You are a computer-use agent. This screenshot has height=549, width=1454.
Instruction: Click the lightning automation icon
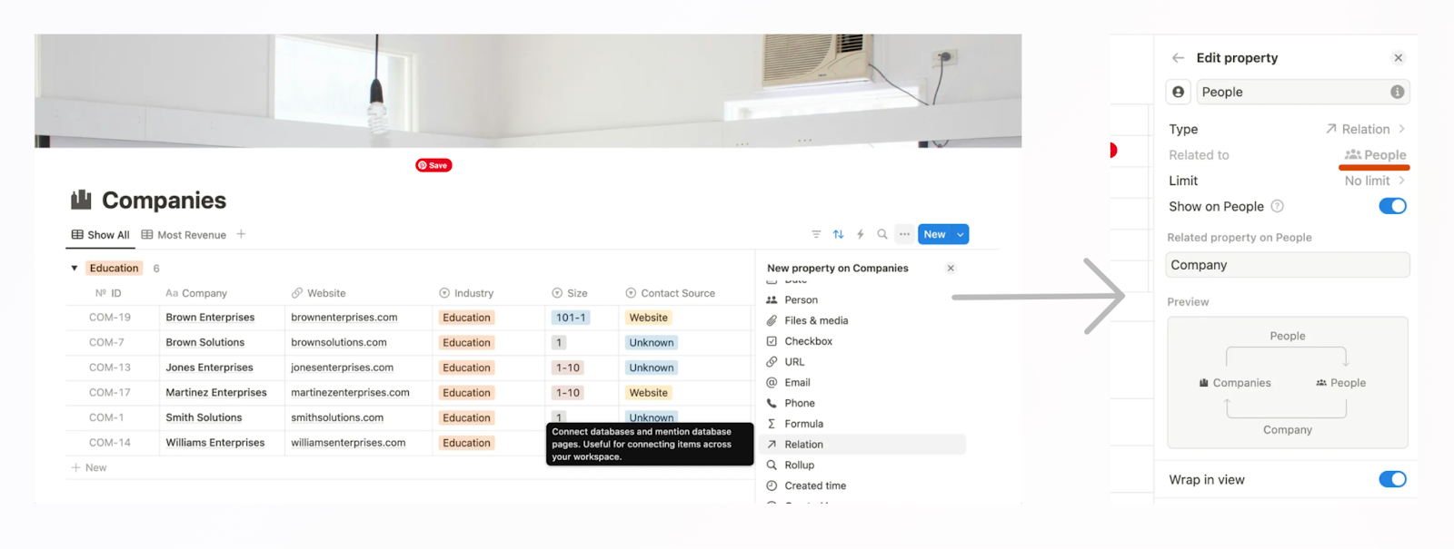coord(860,234)
